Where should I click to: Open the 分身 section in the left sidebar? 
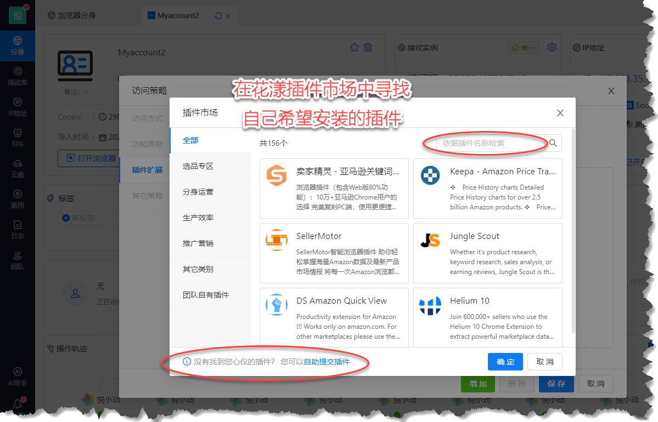click(17, 45)
